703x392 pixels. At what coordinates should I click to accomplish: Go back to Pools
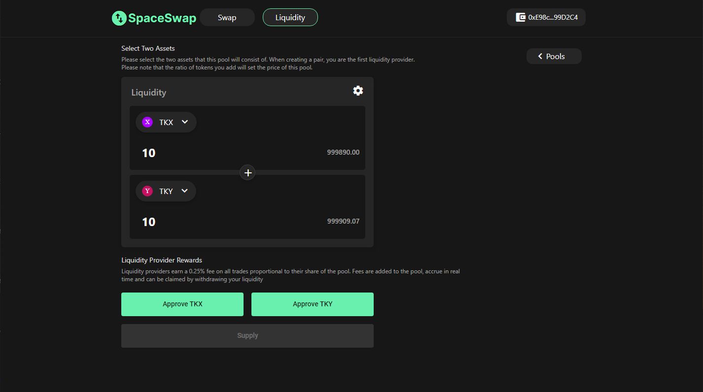(554, 56)
